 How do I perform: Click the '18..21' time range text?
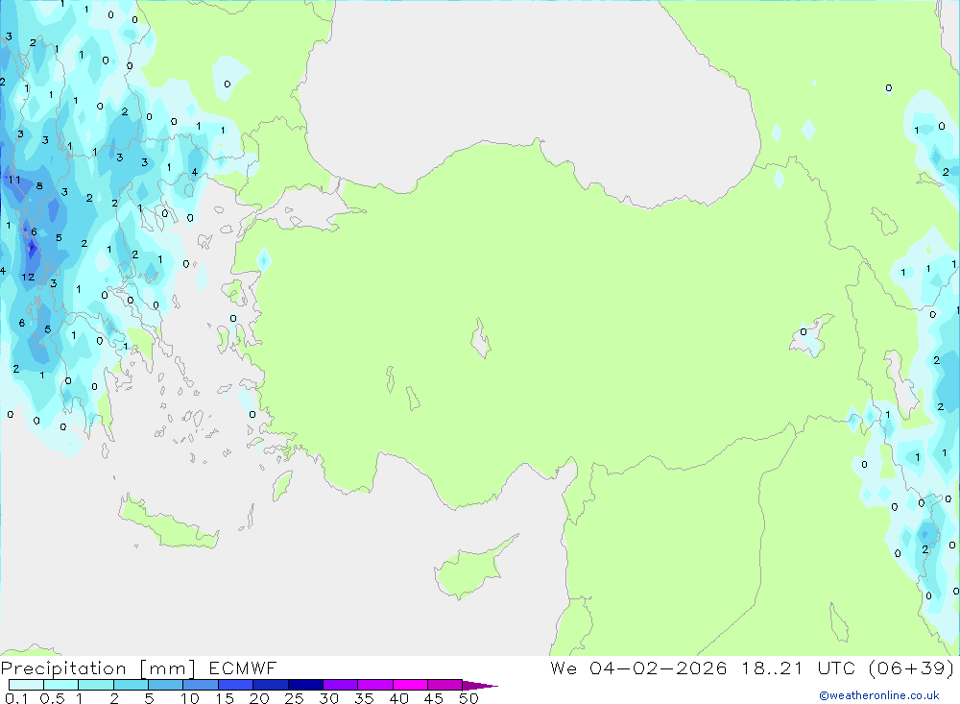click(x=772, y=668)
